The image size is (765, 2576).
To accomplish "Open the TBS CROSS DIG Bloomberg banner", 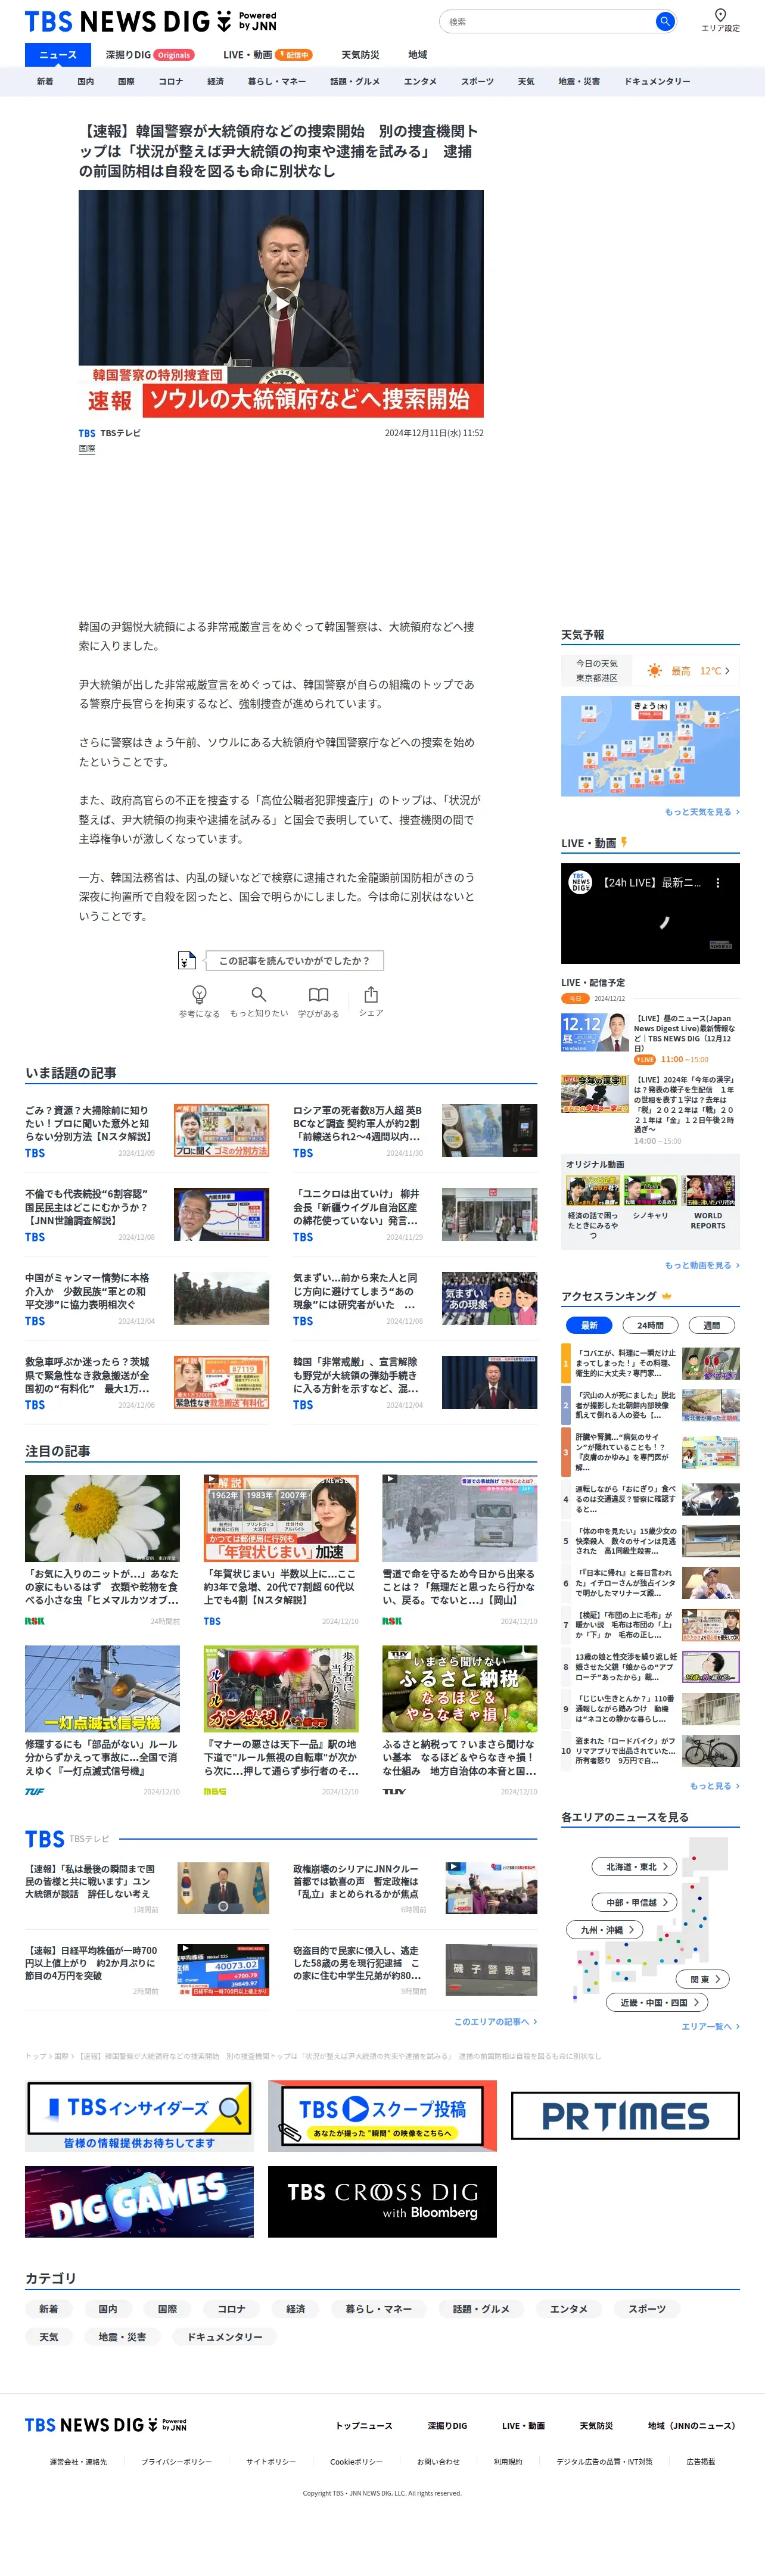I will coord(382,2201).
